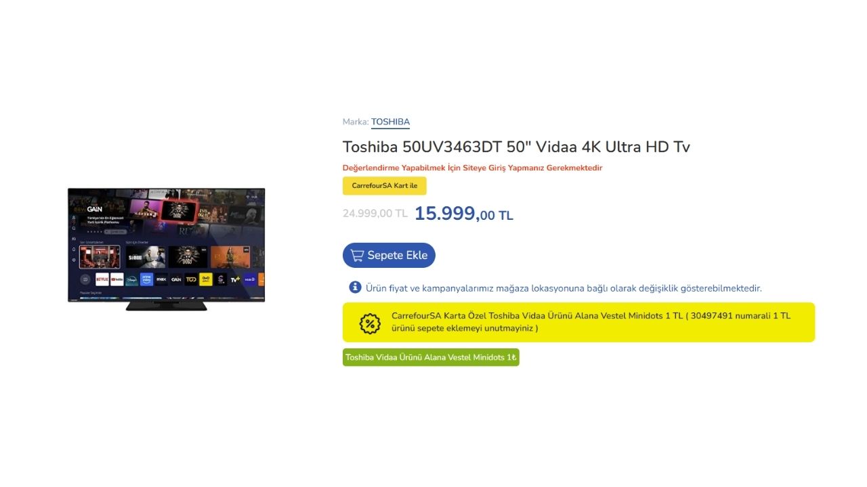
Task: Click the login required review notice
Action: [472, 168]
